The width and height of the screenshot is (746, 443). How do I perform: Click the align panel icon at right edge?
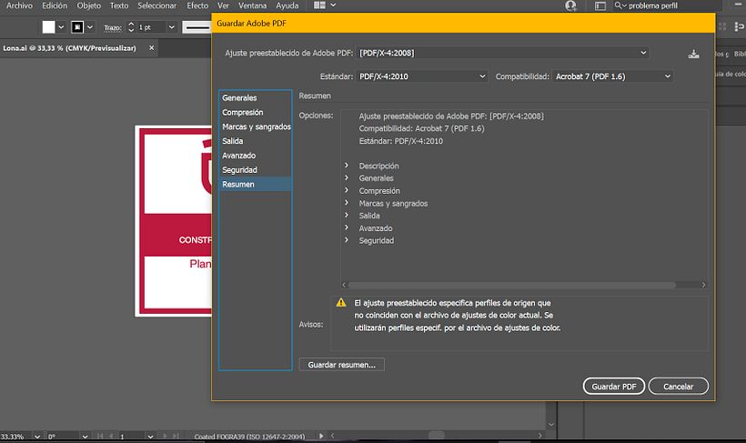tap(739, 27)
